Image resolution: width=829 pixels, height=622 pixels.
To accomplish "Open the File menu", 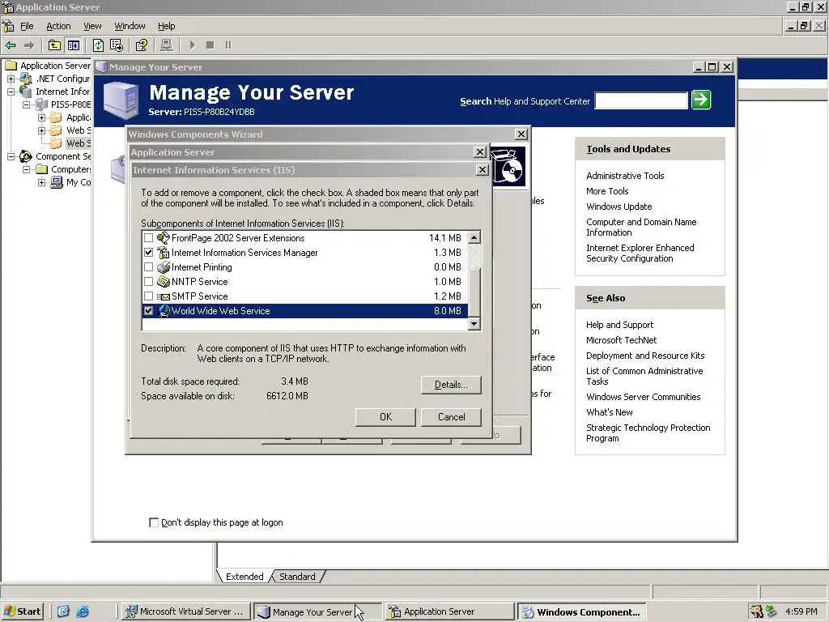I will (27, 26).
